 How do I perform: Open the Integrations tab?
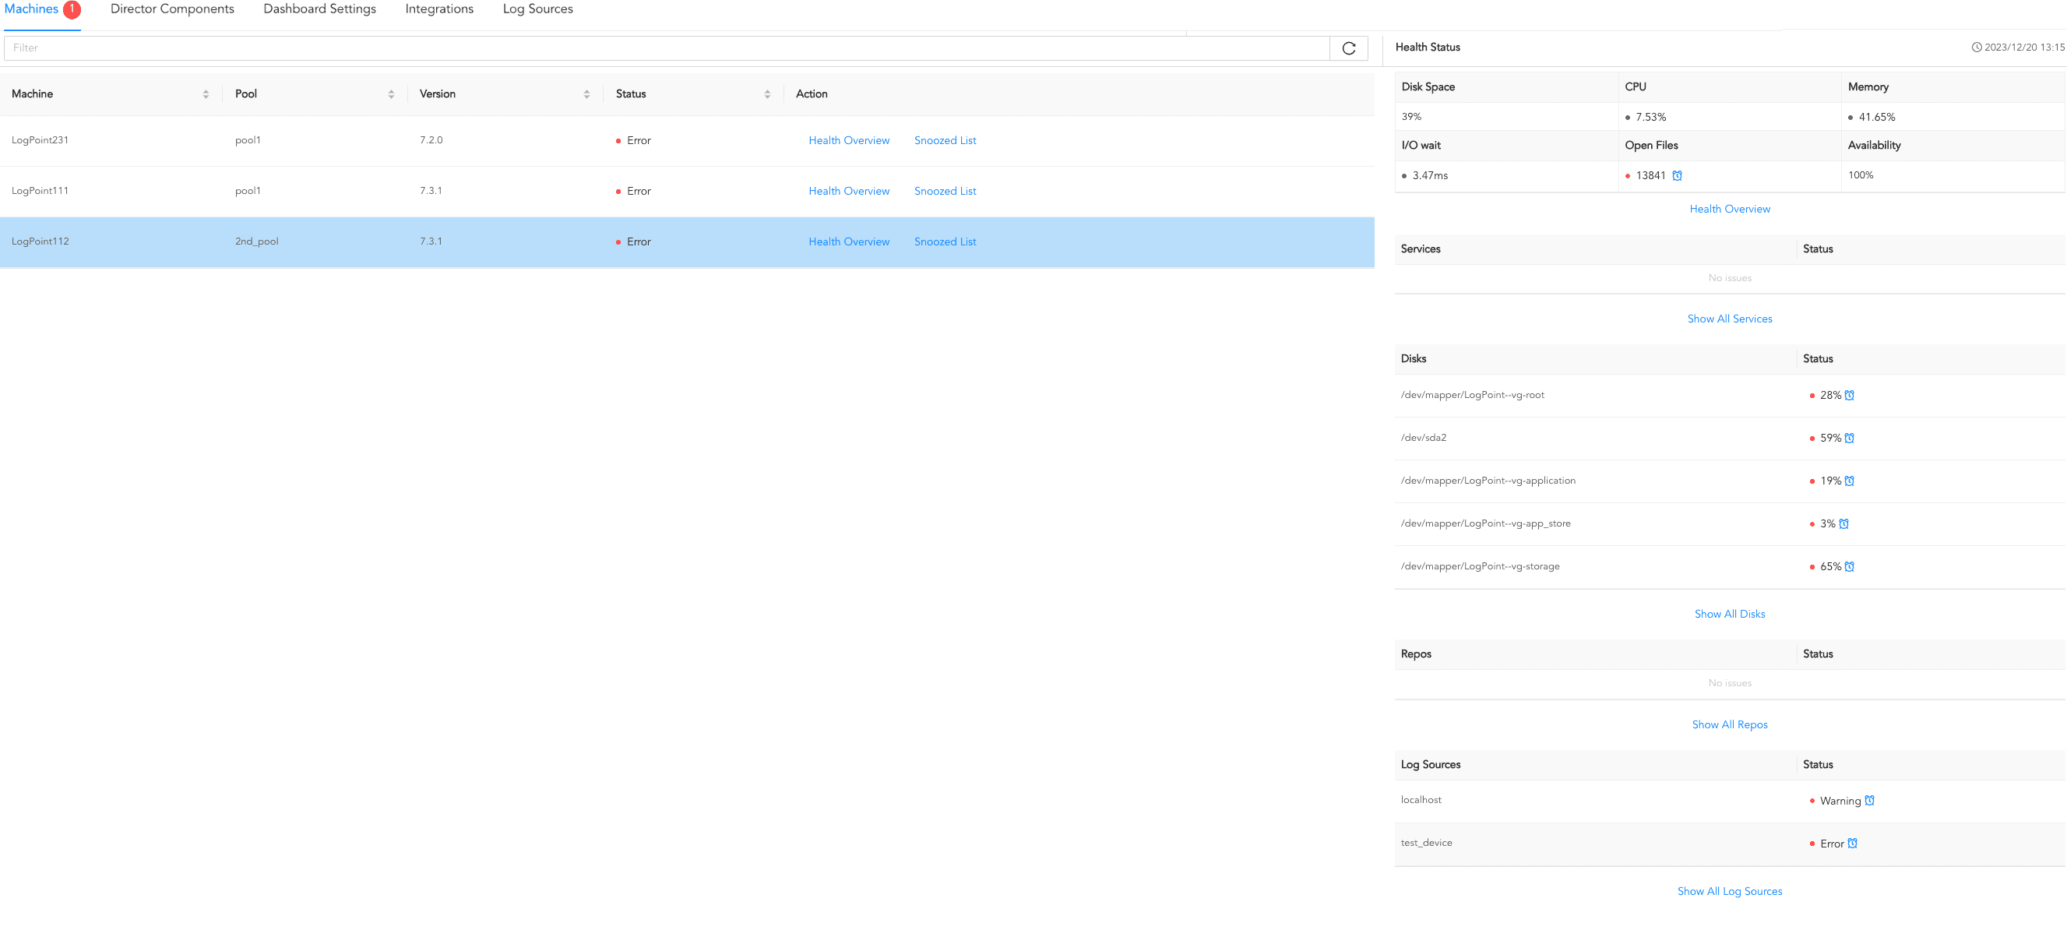click(x=438, y=9)
